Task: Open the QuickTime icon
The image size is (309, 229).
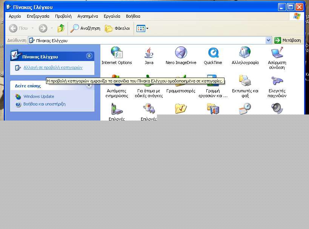Action: pyautogui.click(x=213, y=53)
